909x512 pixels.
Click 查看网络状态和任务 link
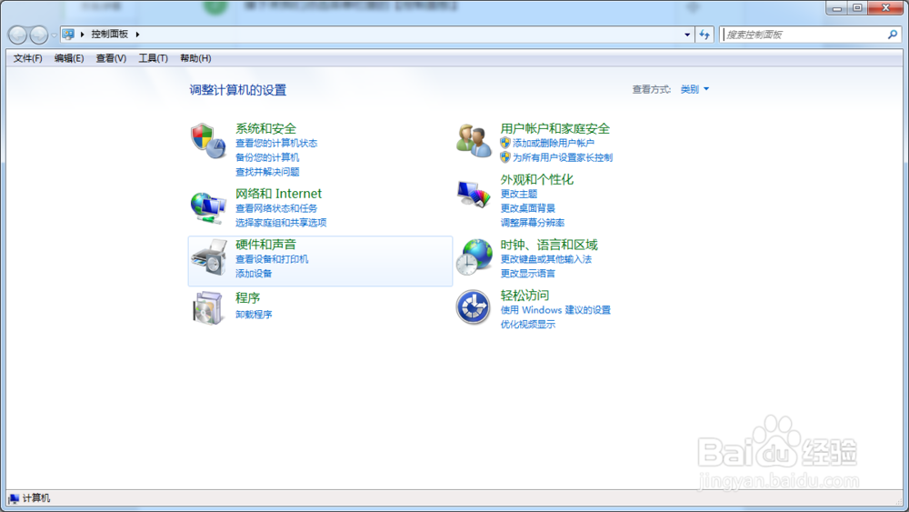276,208
